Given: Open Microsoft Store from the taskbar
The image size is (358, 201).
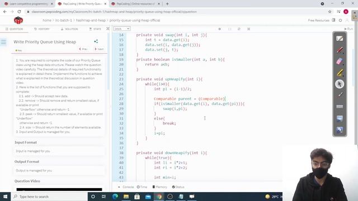Looking at the screenshot, I should (137, 197).
